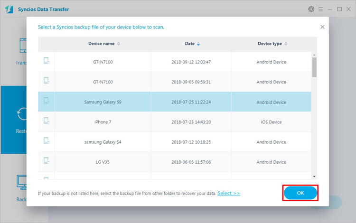Click device icon for LG V35 row
Viewport: 356px width, 223px height.
[47, 162]
